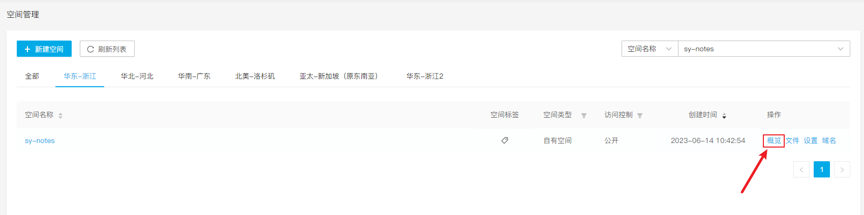Image resolution: width=864 pixels, height=215 pixels.
Task: Switch to 亚太-新加坡 region tab
Action: coord(338,76)
